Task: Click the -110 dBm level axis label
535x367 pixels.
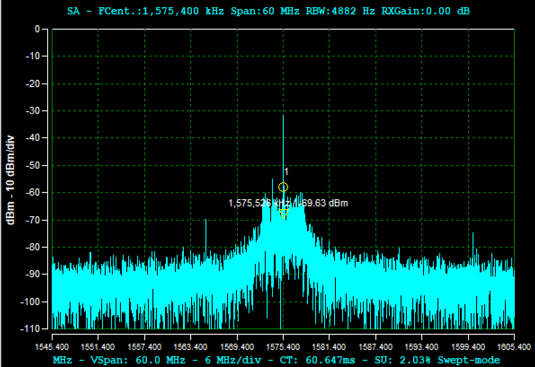Action: [31, 329]
